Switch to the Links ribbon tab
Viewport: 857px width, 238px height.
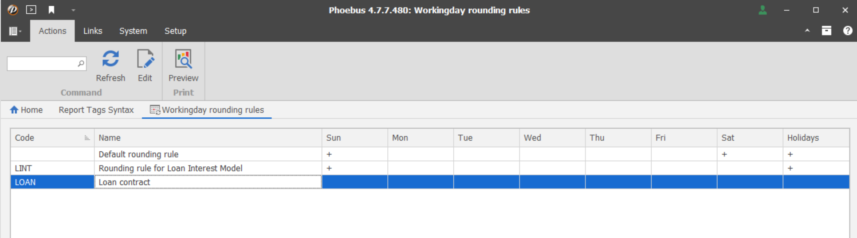pyautogui.click(x=93, y=31)
